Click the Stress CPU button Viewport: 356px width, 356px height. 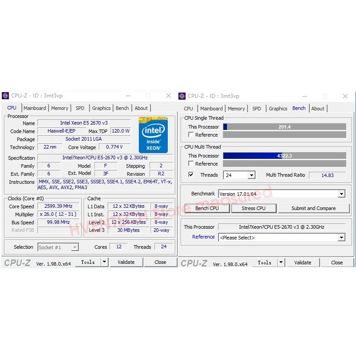coord(254,208)
